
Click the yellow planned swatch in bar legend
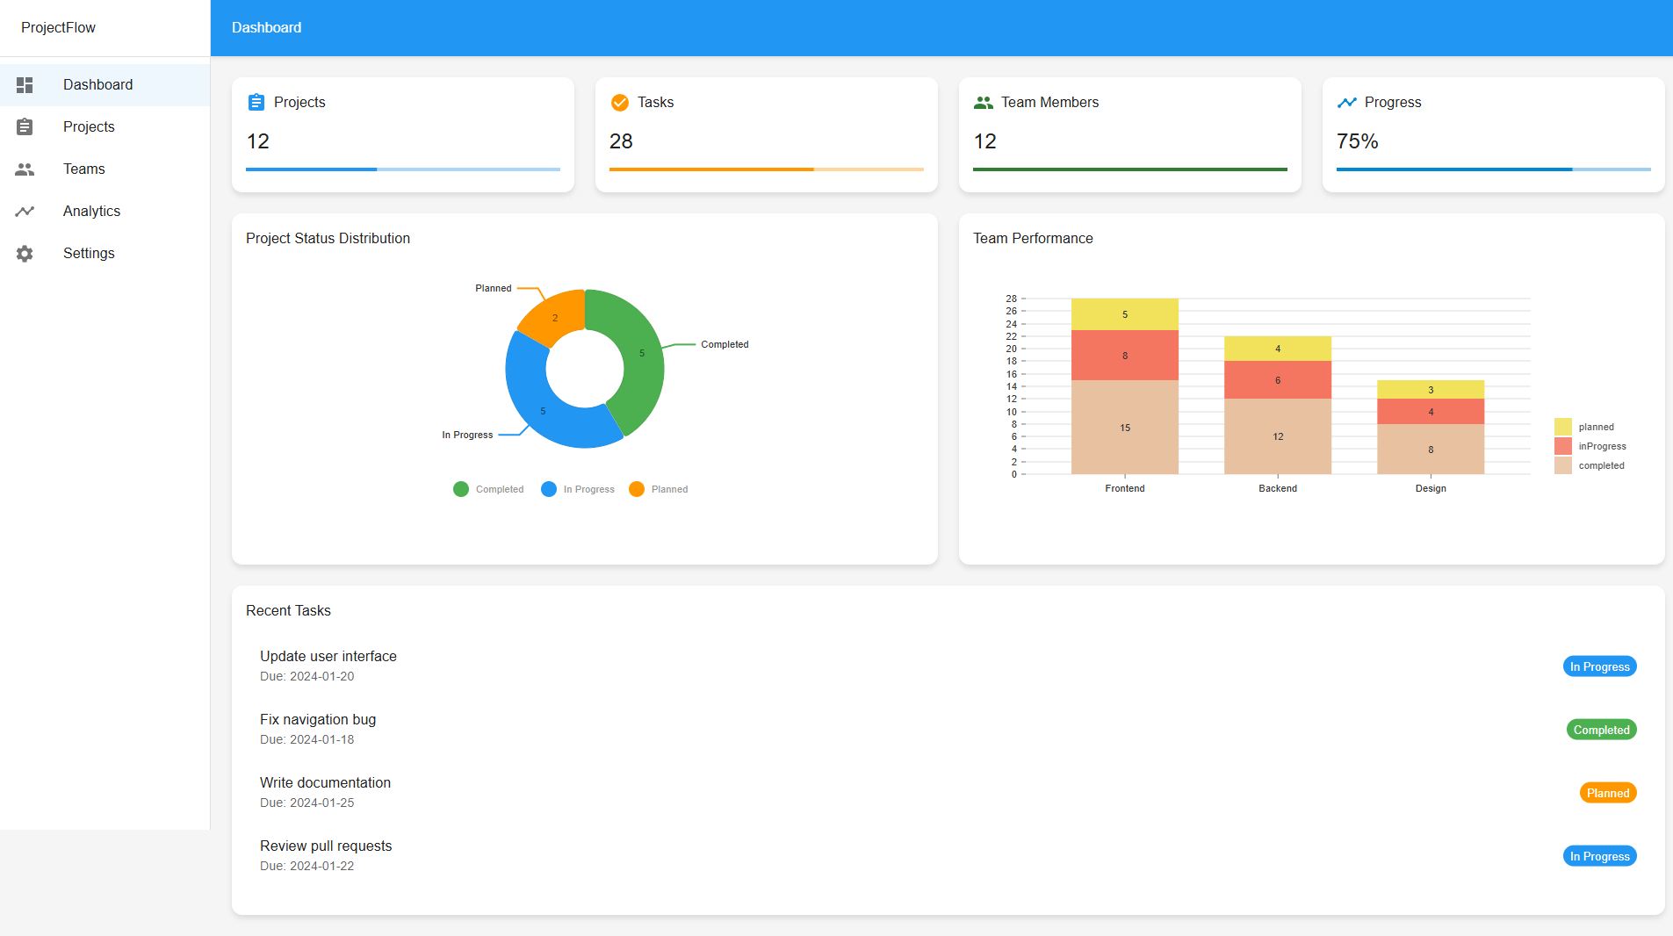(1563, 427)
